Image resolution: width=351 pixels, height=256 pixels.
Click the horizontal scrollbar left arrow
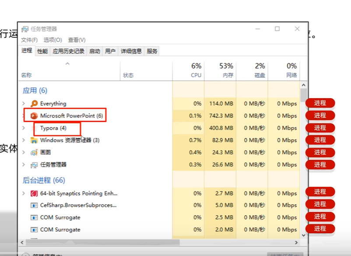[22, 242]
